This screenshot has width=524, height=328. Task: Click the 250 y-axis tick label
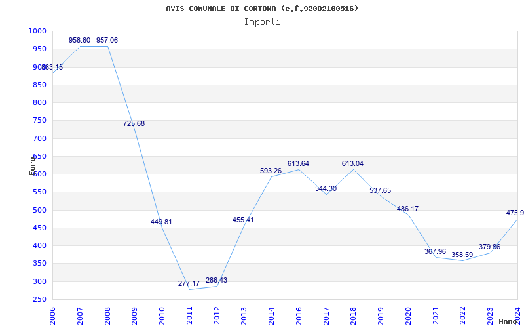[x=39, y=300]
